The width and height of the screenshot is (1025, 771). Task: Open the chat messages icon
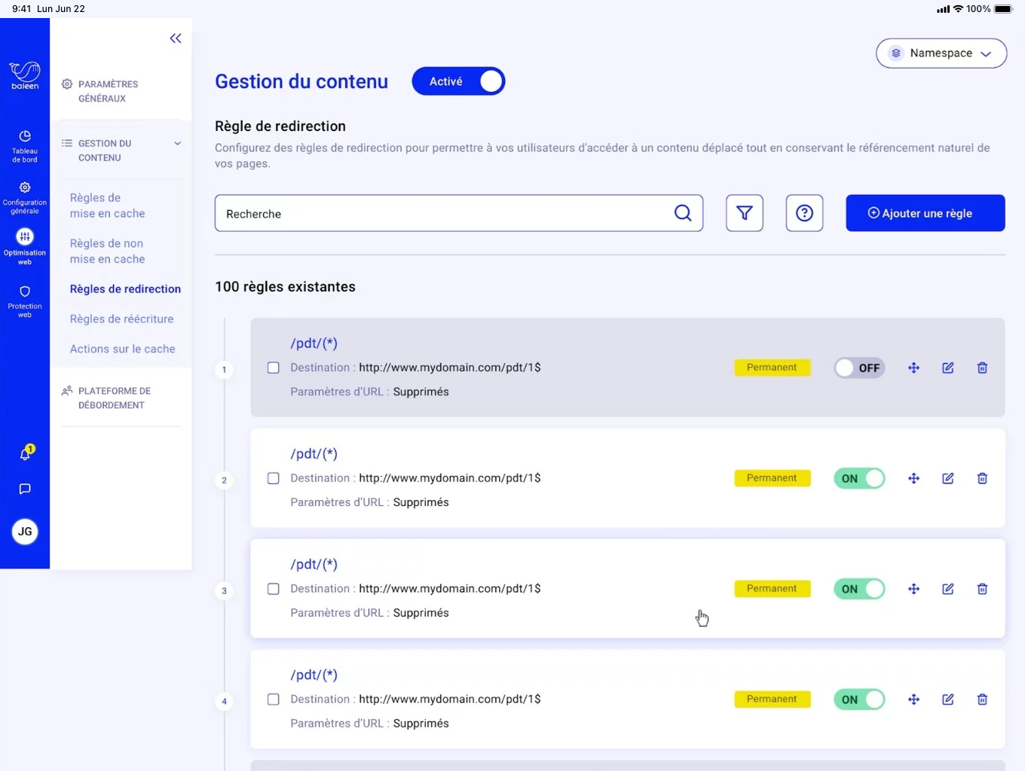(25, 489)
